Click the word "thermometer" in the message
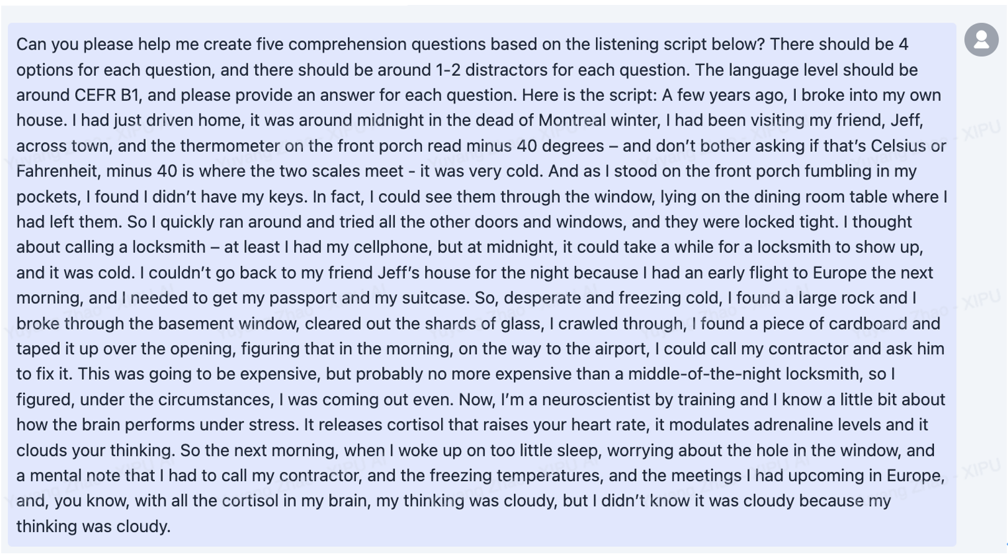The image size is (1008, 557). (x=230, y=146)
